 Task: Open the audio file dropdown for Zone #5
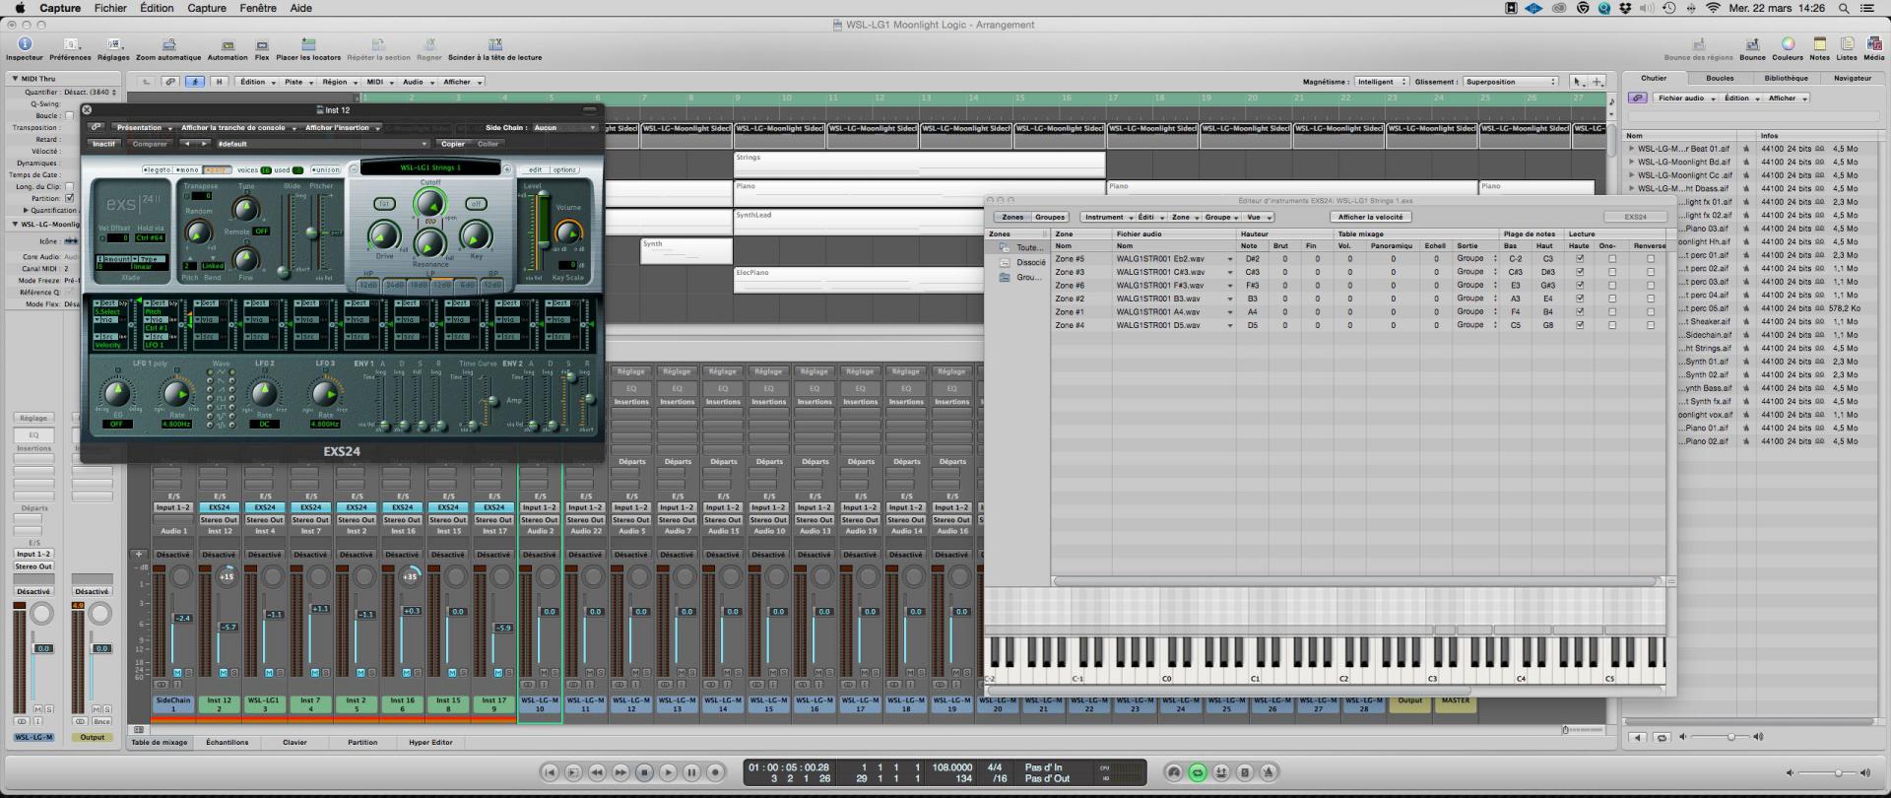[1229, 259]
